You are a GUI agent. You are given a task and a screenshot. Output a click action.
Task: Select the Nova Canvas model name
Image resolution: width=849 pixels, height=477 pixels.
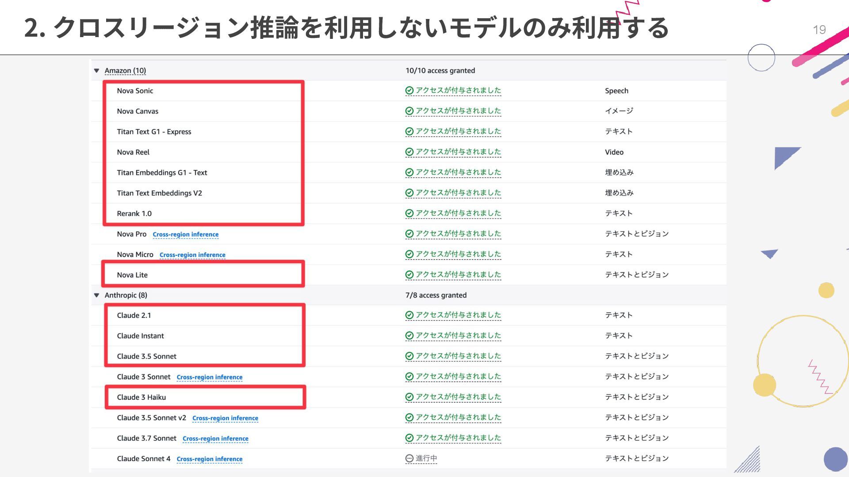[138, 111]
